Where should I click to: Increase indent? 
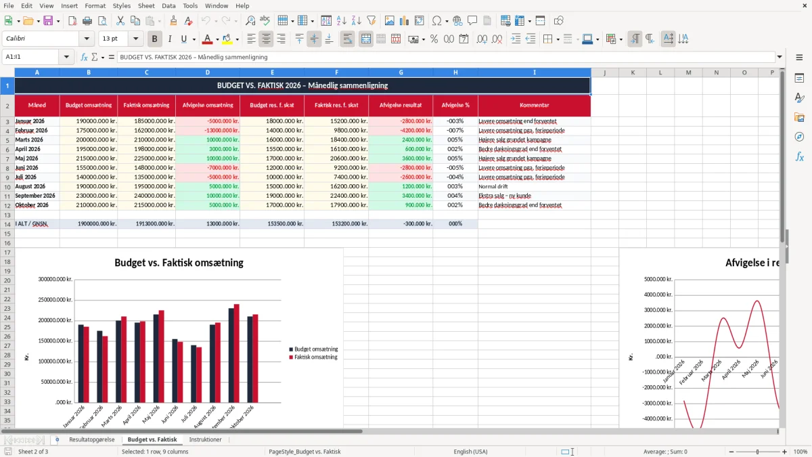[516, 39]
